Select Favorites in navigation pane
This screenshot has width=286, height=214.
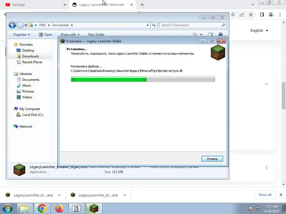point(23,44)
